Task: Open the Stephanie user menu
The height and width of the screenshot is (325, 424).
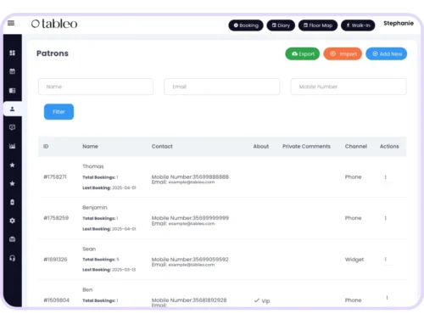Action: tap(399, 24)
